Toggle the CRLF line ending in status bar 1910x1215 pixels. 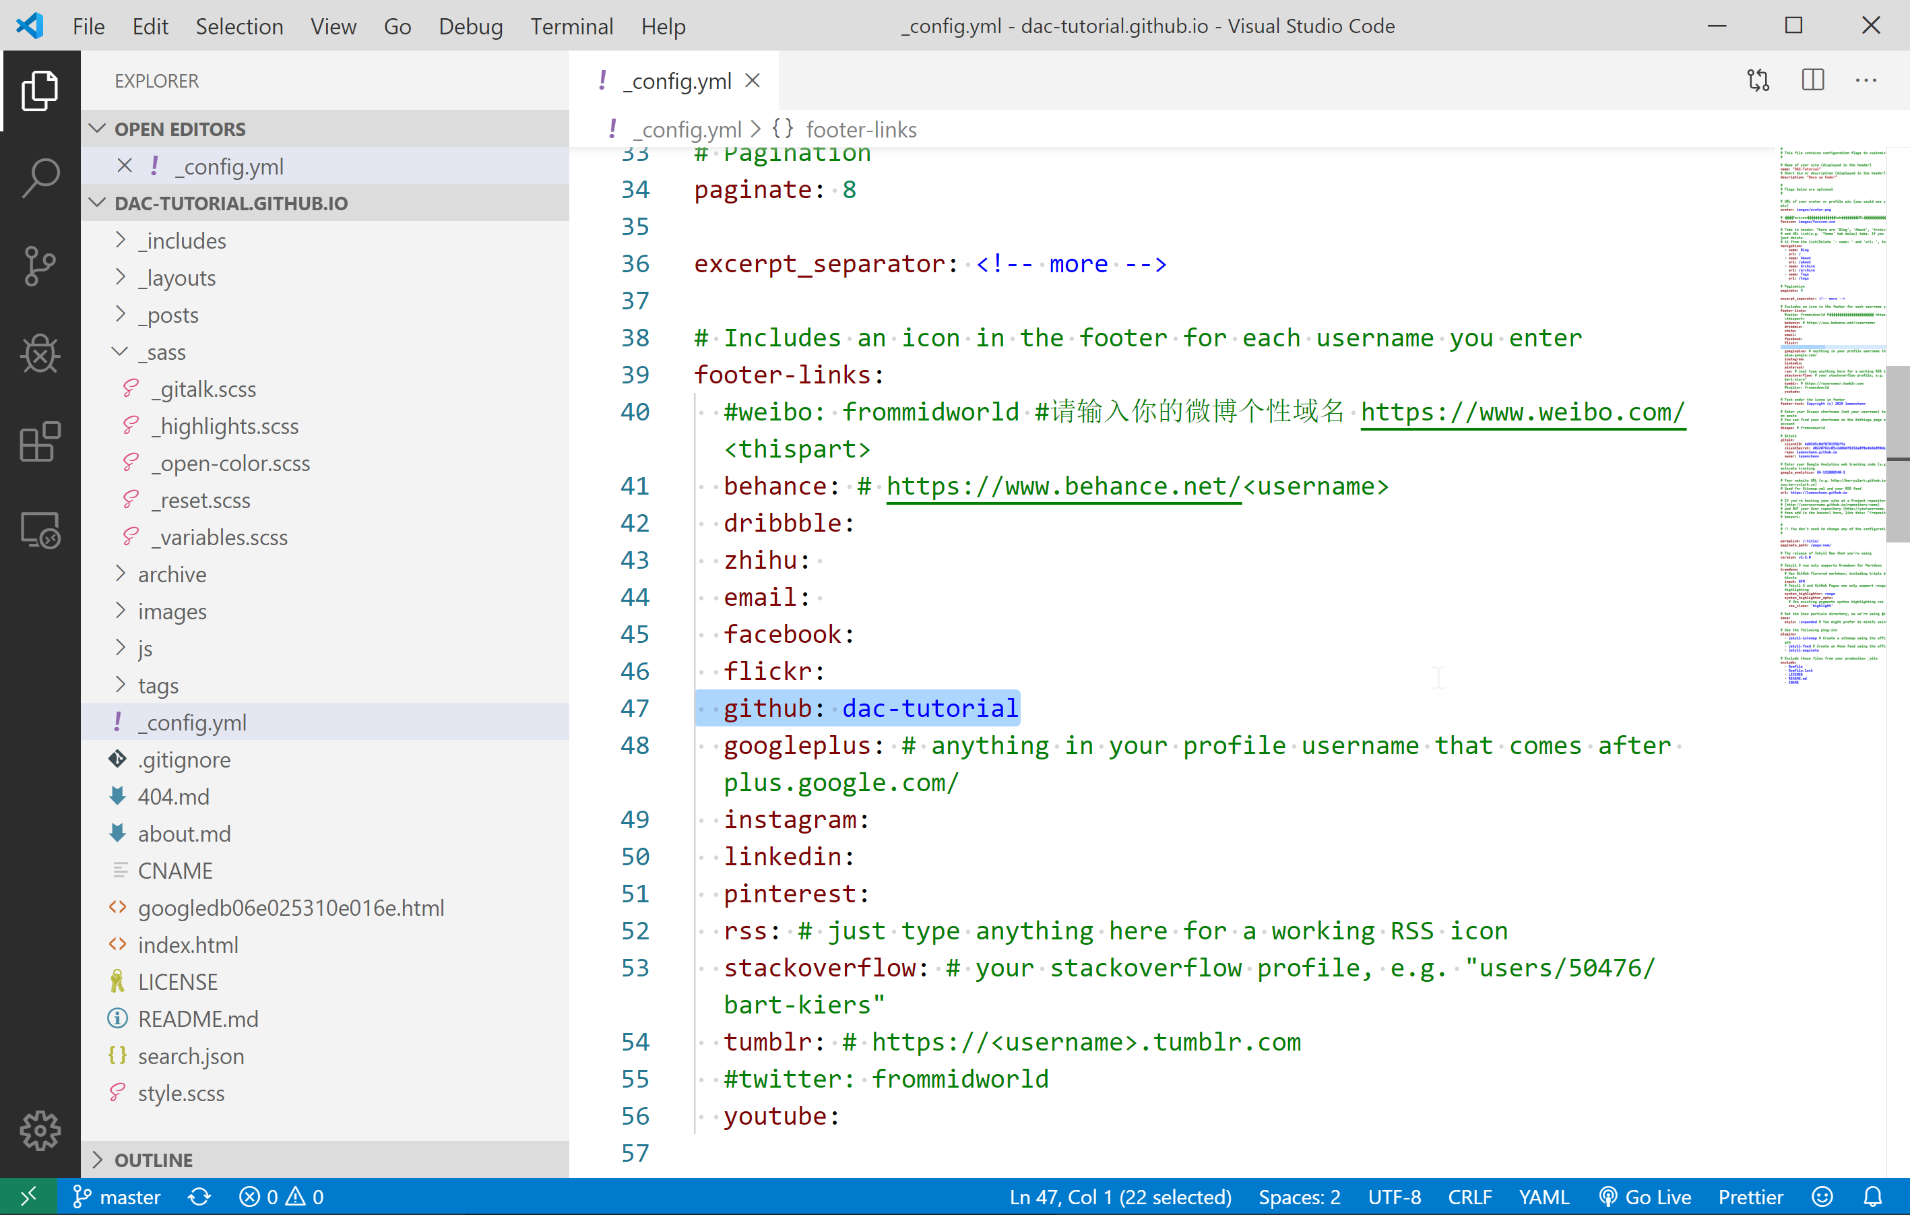[x=1471, y=1195]
